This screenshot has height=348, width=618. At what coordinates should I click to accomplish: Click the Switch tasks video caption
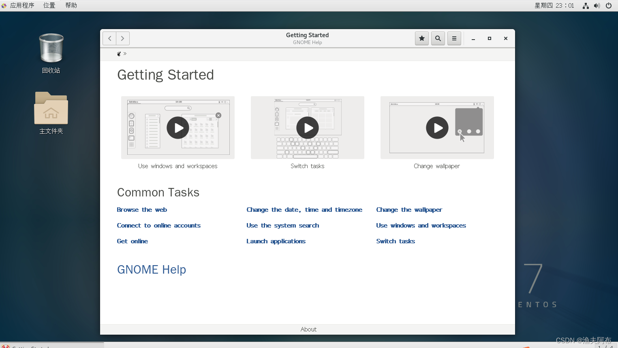(308, 166)
